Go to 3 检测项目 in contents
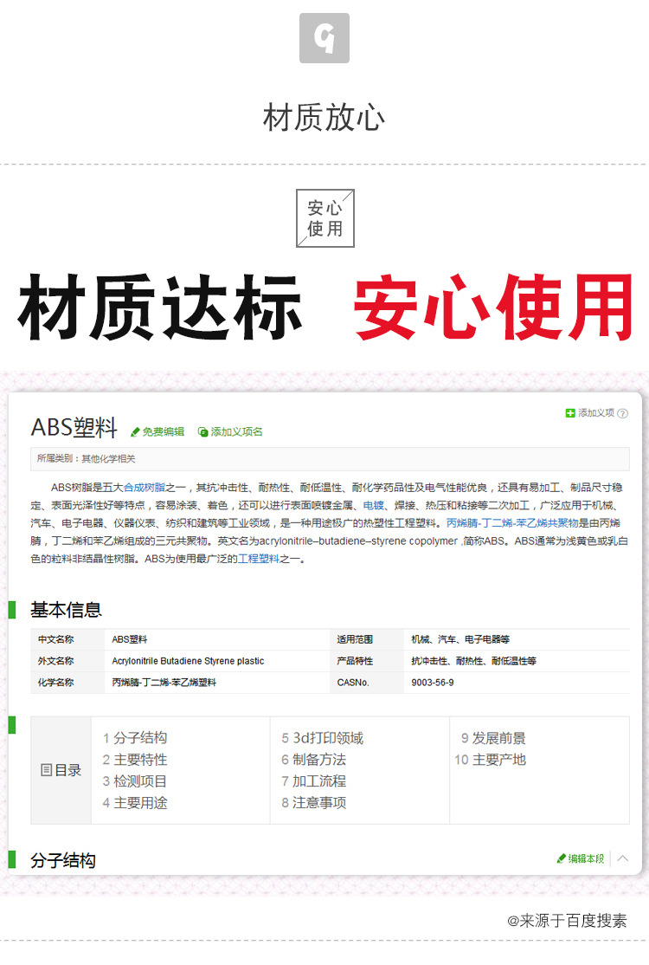649x965 pixels. tap(135, 781)
